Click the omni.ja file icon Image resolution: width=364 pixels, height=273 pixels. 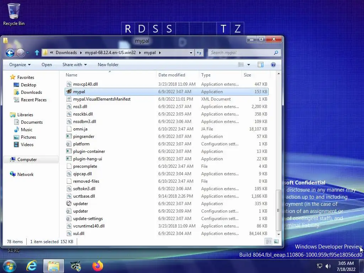[69, 129]
